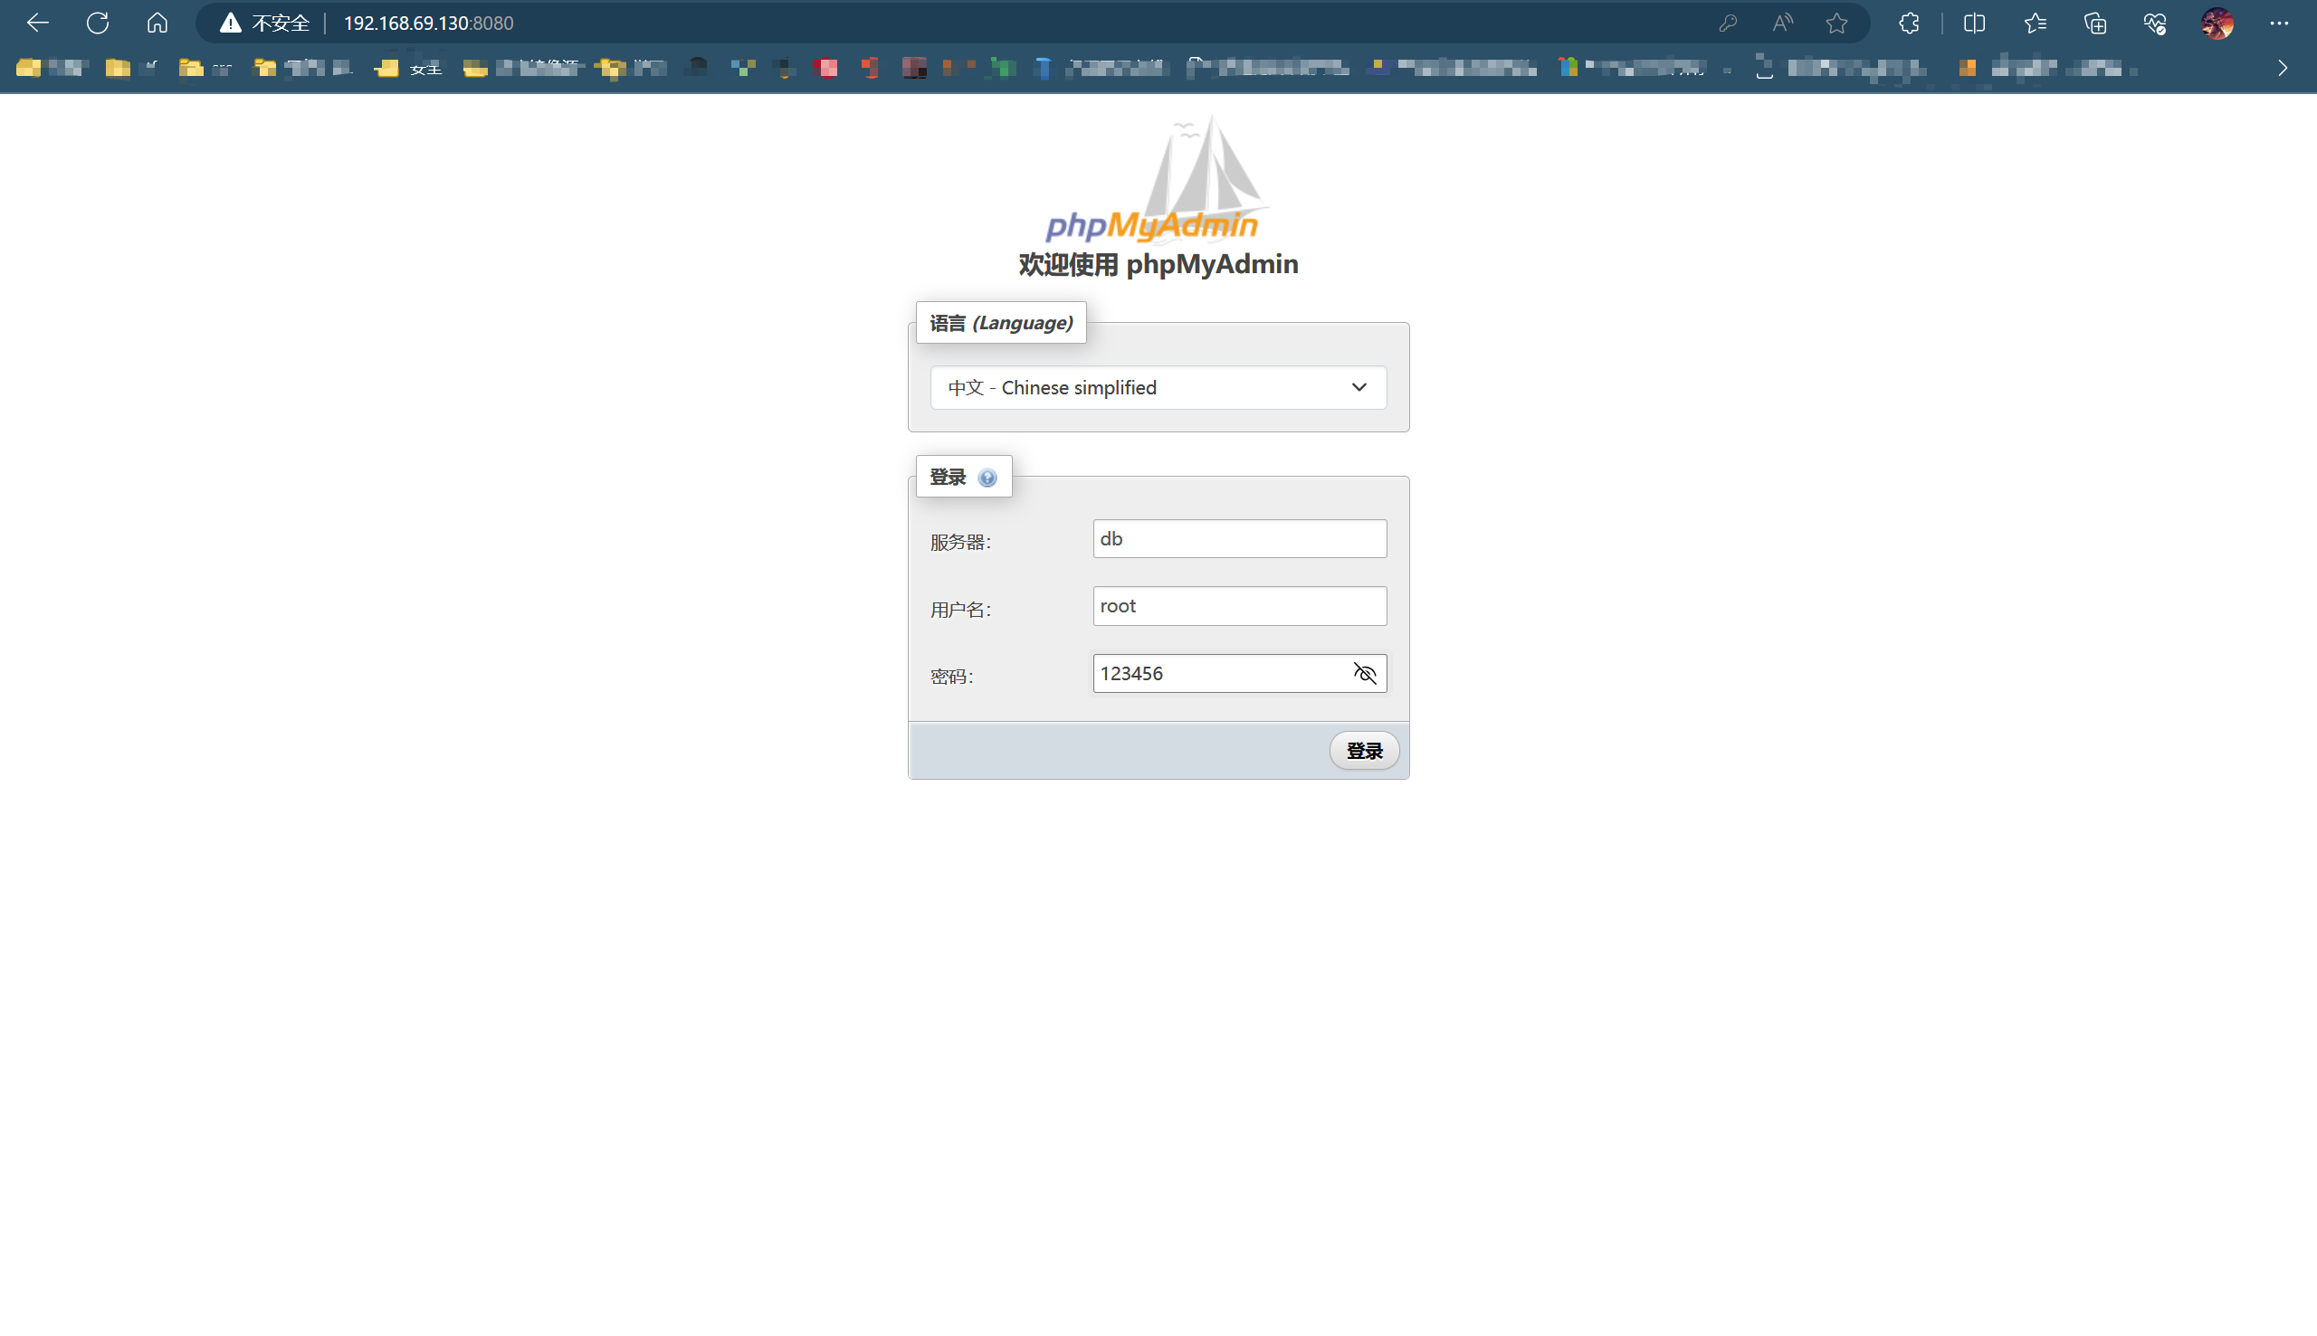This screenshot has width=2317, height=1336.
Task: Click the browser back arrow
Action: coord(38,23)
